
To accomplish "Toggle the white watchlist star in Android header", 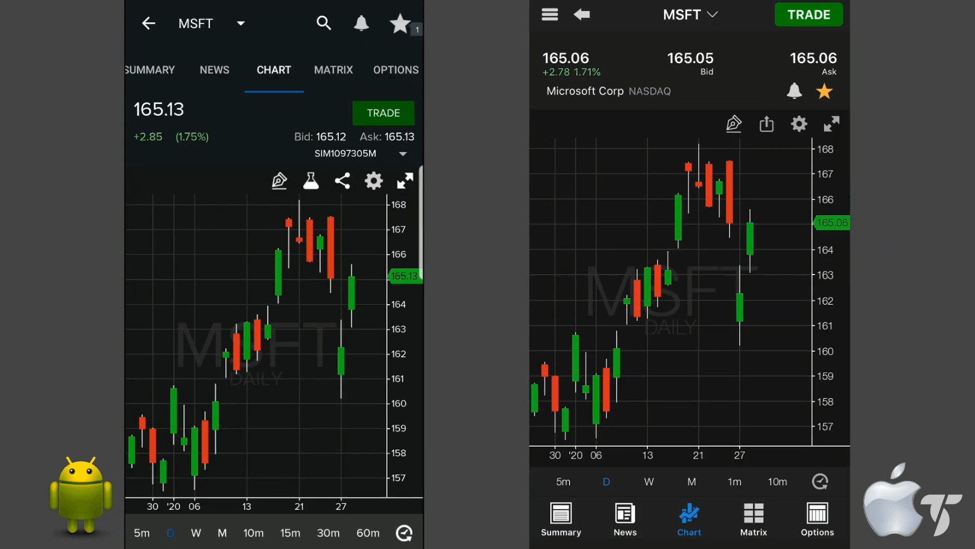I will pos(400,23).
